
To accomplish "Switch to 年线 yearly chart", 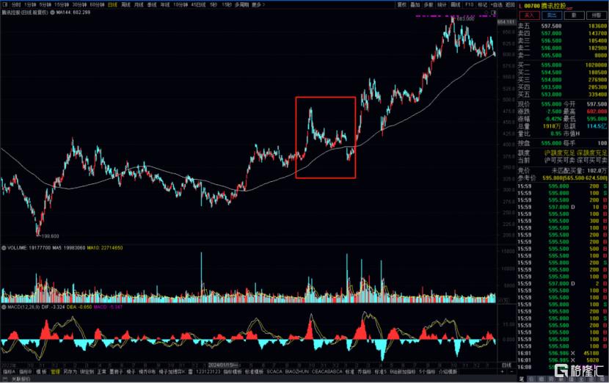I will (164, 4).
